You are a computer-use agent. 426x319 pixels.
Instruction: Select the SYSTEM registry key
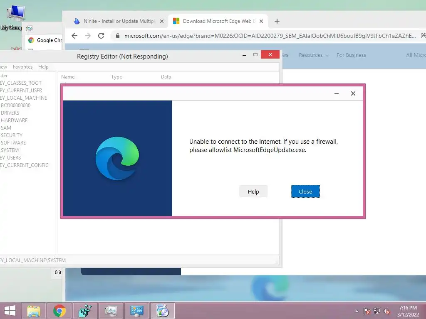click(10, 150)
